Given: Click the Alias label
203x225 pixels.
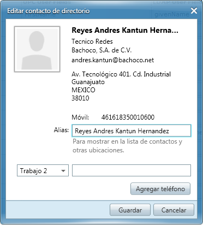Looking at the screenshot, I should (61, 130).
